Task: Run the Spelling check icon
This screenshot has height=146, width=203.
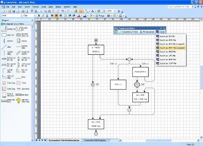Action: [32, 11]
